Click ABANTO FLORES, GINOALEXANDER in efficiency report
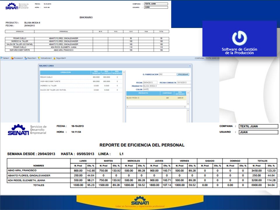This screenshot has height=210, width=280. [x=29, y=175]
